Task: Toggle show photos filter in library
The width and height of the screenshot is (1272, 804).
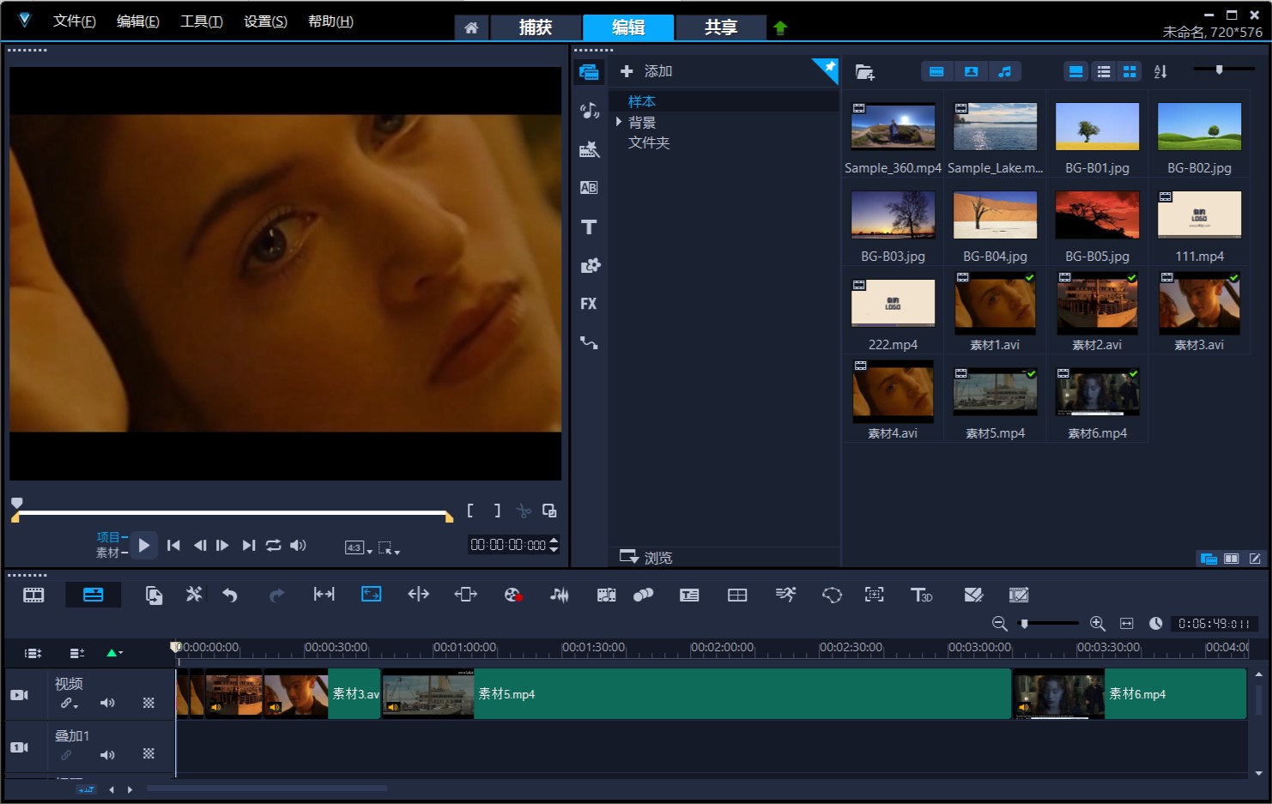Action: 971,72
